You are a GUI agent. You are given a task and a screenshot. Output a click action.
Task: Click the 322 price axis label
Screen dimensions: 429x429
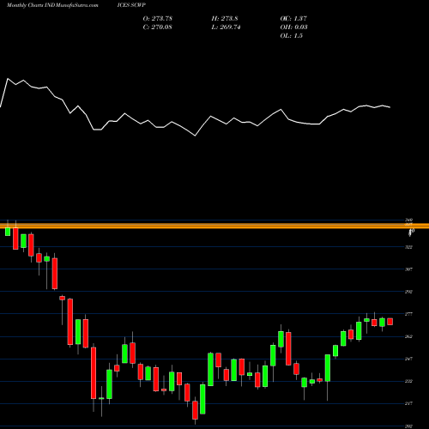408,247
